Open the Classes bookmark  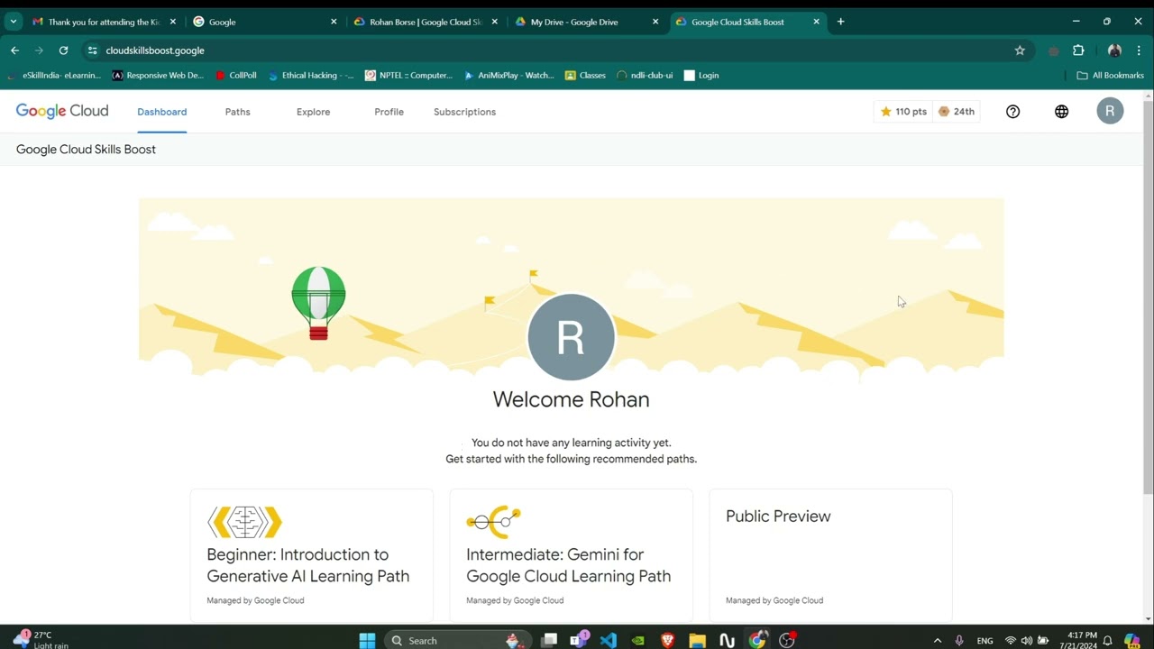click(x=585, y=76)
